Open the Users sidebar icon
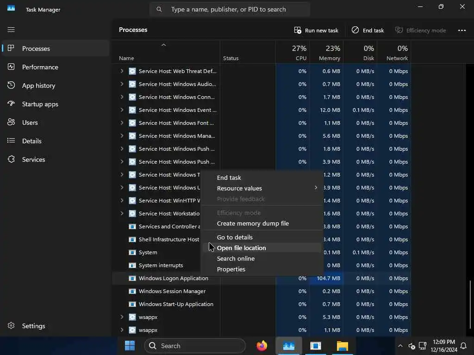The width and height of the screenshot is (474, 355). click(11, 122)
